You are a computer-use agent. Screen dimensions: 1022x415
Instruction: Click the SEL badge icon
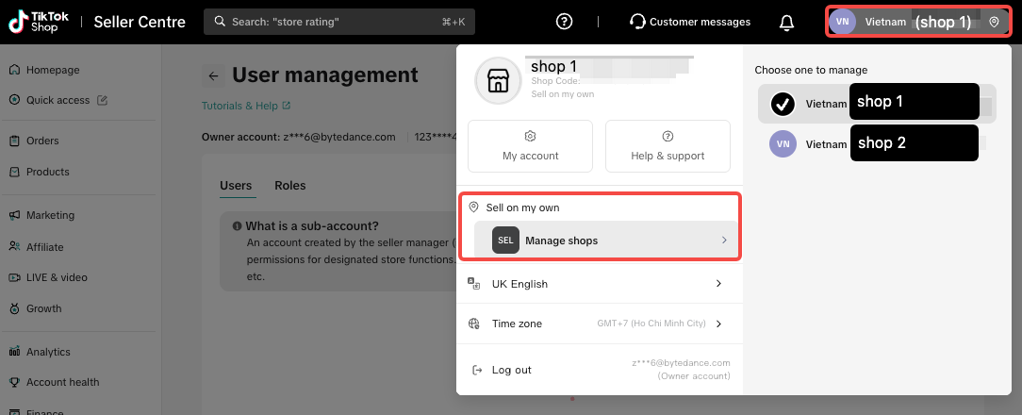pos(505,241)
